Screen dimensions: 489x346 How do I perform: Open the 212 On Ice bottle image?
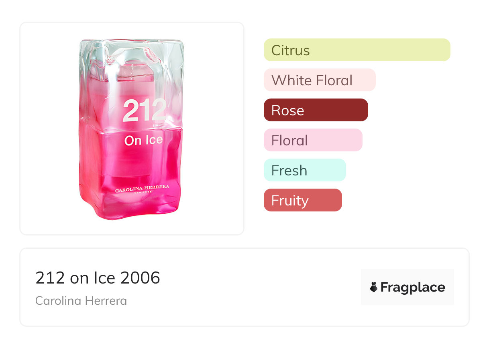pos(132,128)
